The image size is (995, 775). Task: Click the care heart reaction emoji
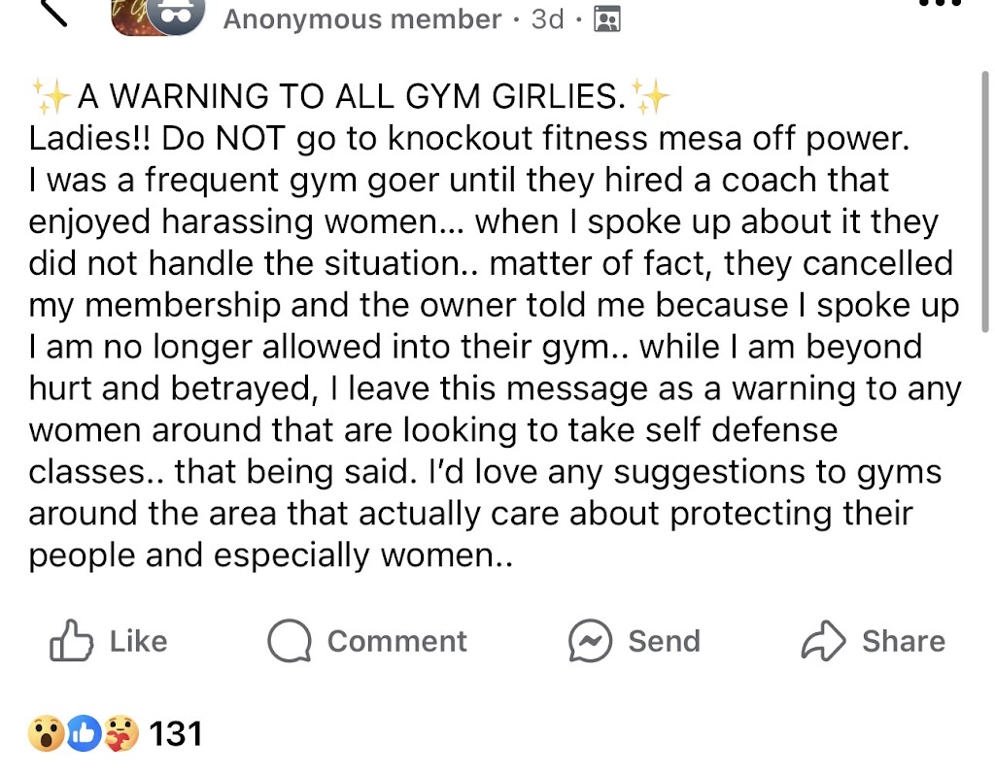(120, 734)
